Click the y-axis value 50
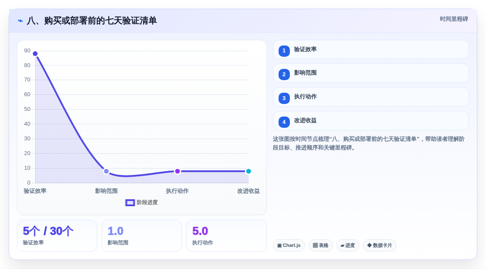486x269 pixels. pos(27,109)
